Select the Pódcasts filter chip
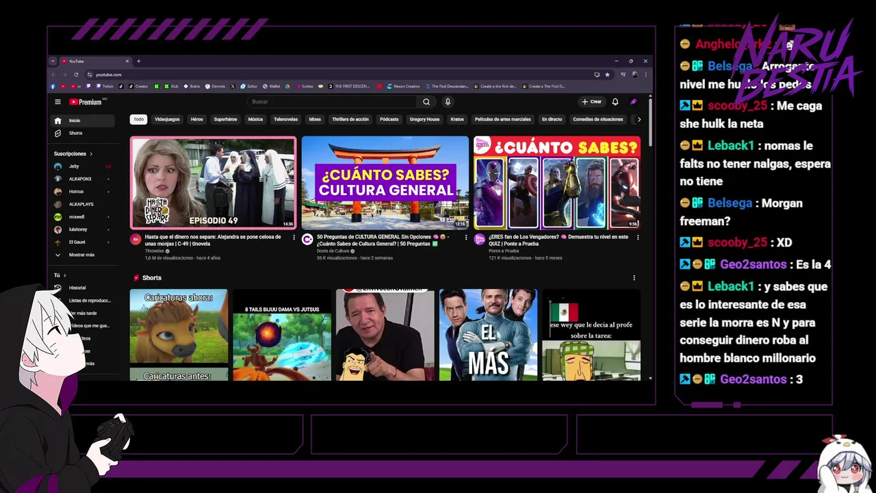Image resolution: width=876 pixels, height=493 pixels. pos(389,119)
